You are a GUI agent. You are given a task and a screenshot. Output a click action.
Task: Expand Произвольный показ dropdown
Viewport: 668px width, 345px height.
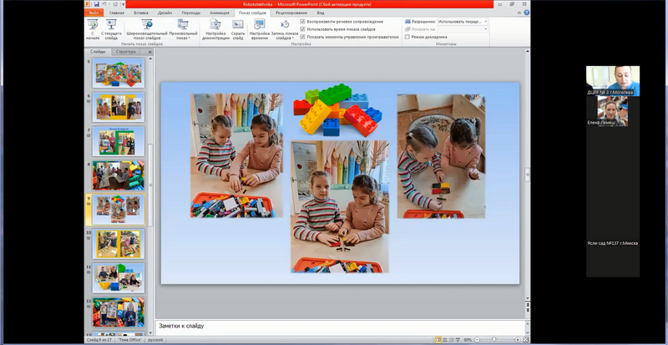pos(183,29)
